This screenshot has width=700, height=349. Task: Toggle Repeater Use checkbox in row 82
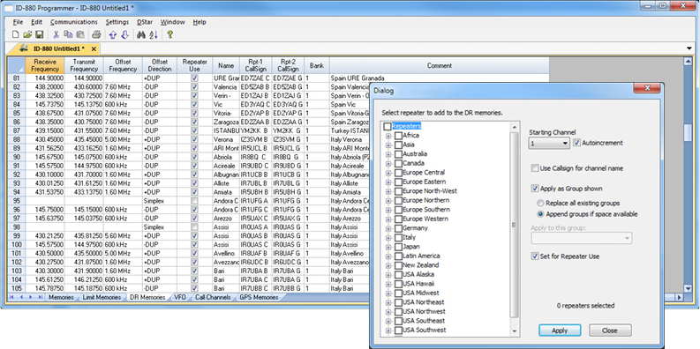coord(194,87)
